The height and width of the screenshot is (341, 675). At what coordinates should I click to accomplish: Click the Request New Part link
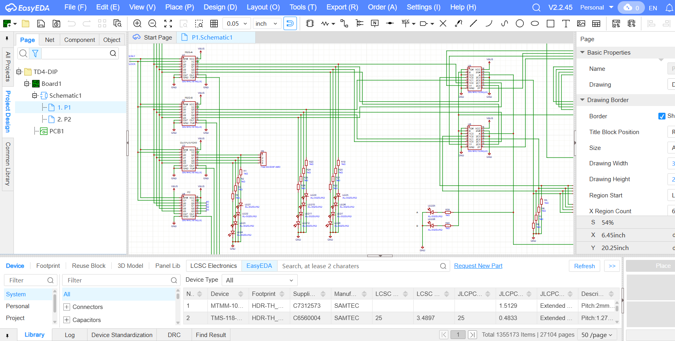[478, 266]
